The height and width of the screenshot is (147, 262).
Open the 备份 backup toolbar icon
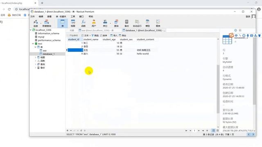coord(126,23)
